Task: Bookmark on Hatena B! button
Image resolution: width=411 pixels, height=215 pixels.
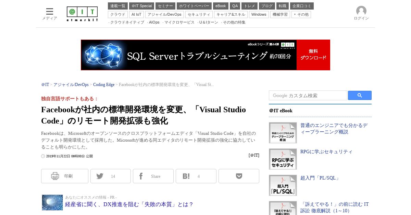Action: click(196, 176)
